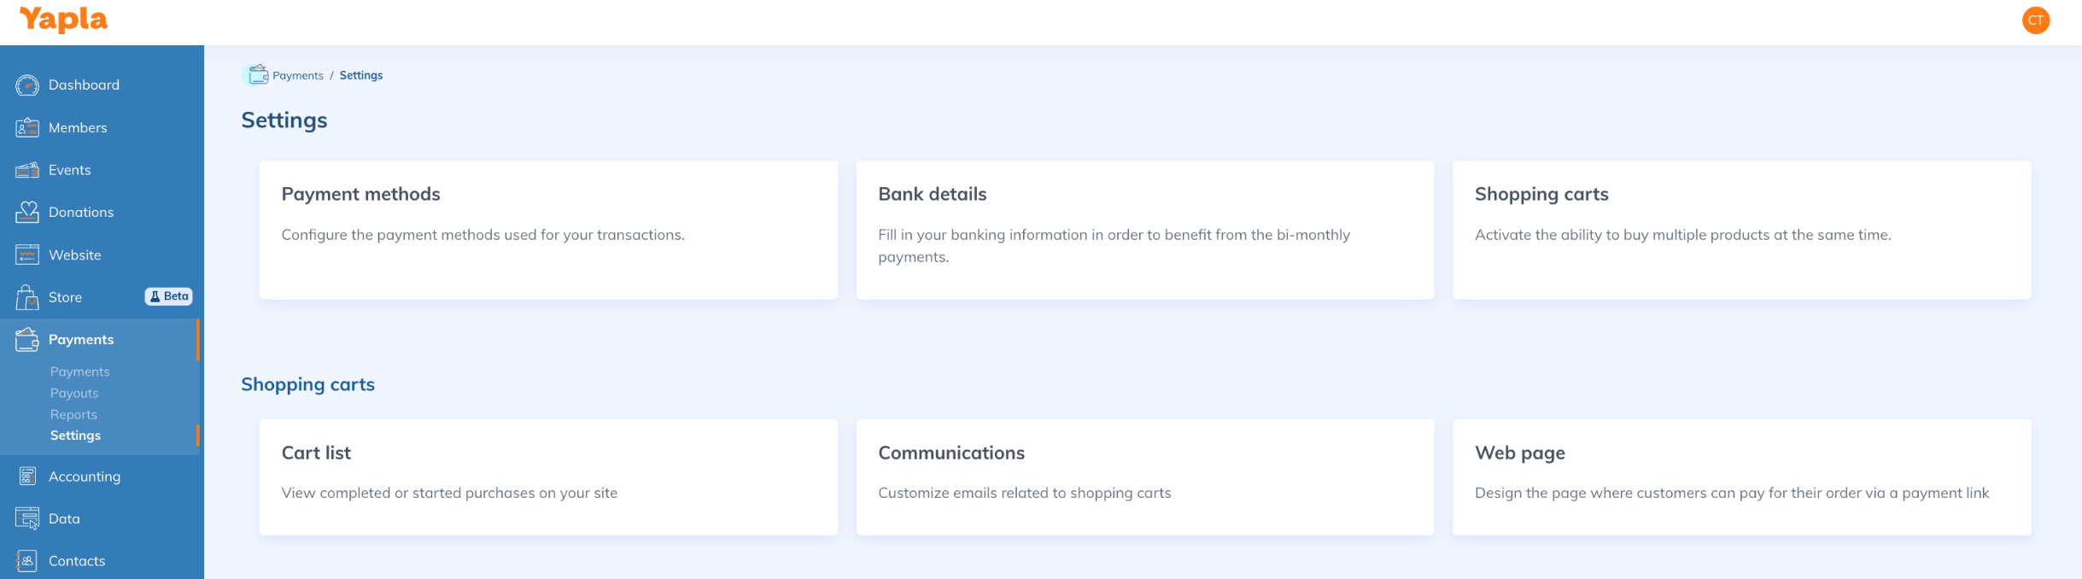Click the Contacts address book icon
The width and height of the screenshot is (2082, 579).
[x=27, y=561]
